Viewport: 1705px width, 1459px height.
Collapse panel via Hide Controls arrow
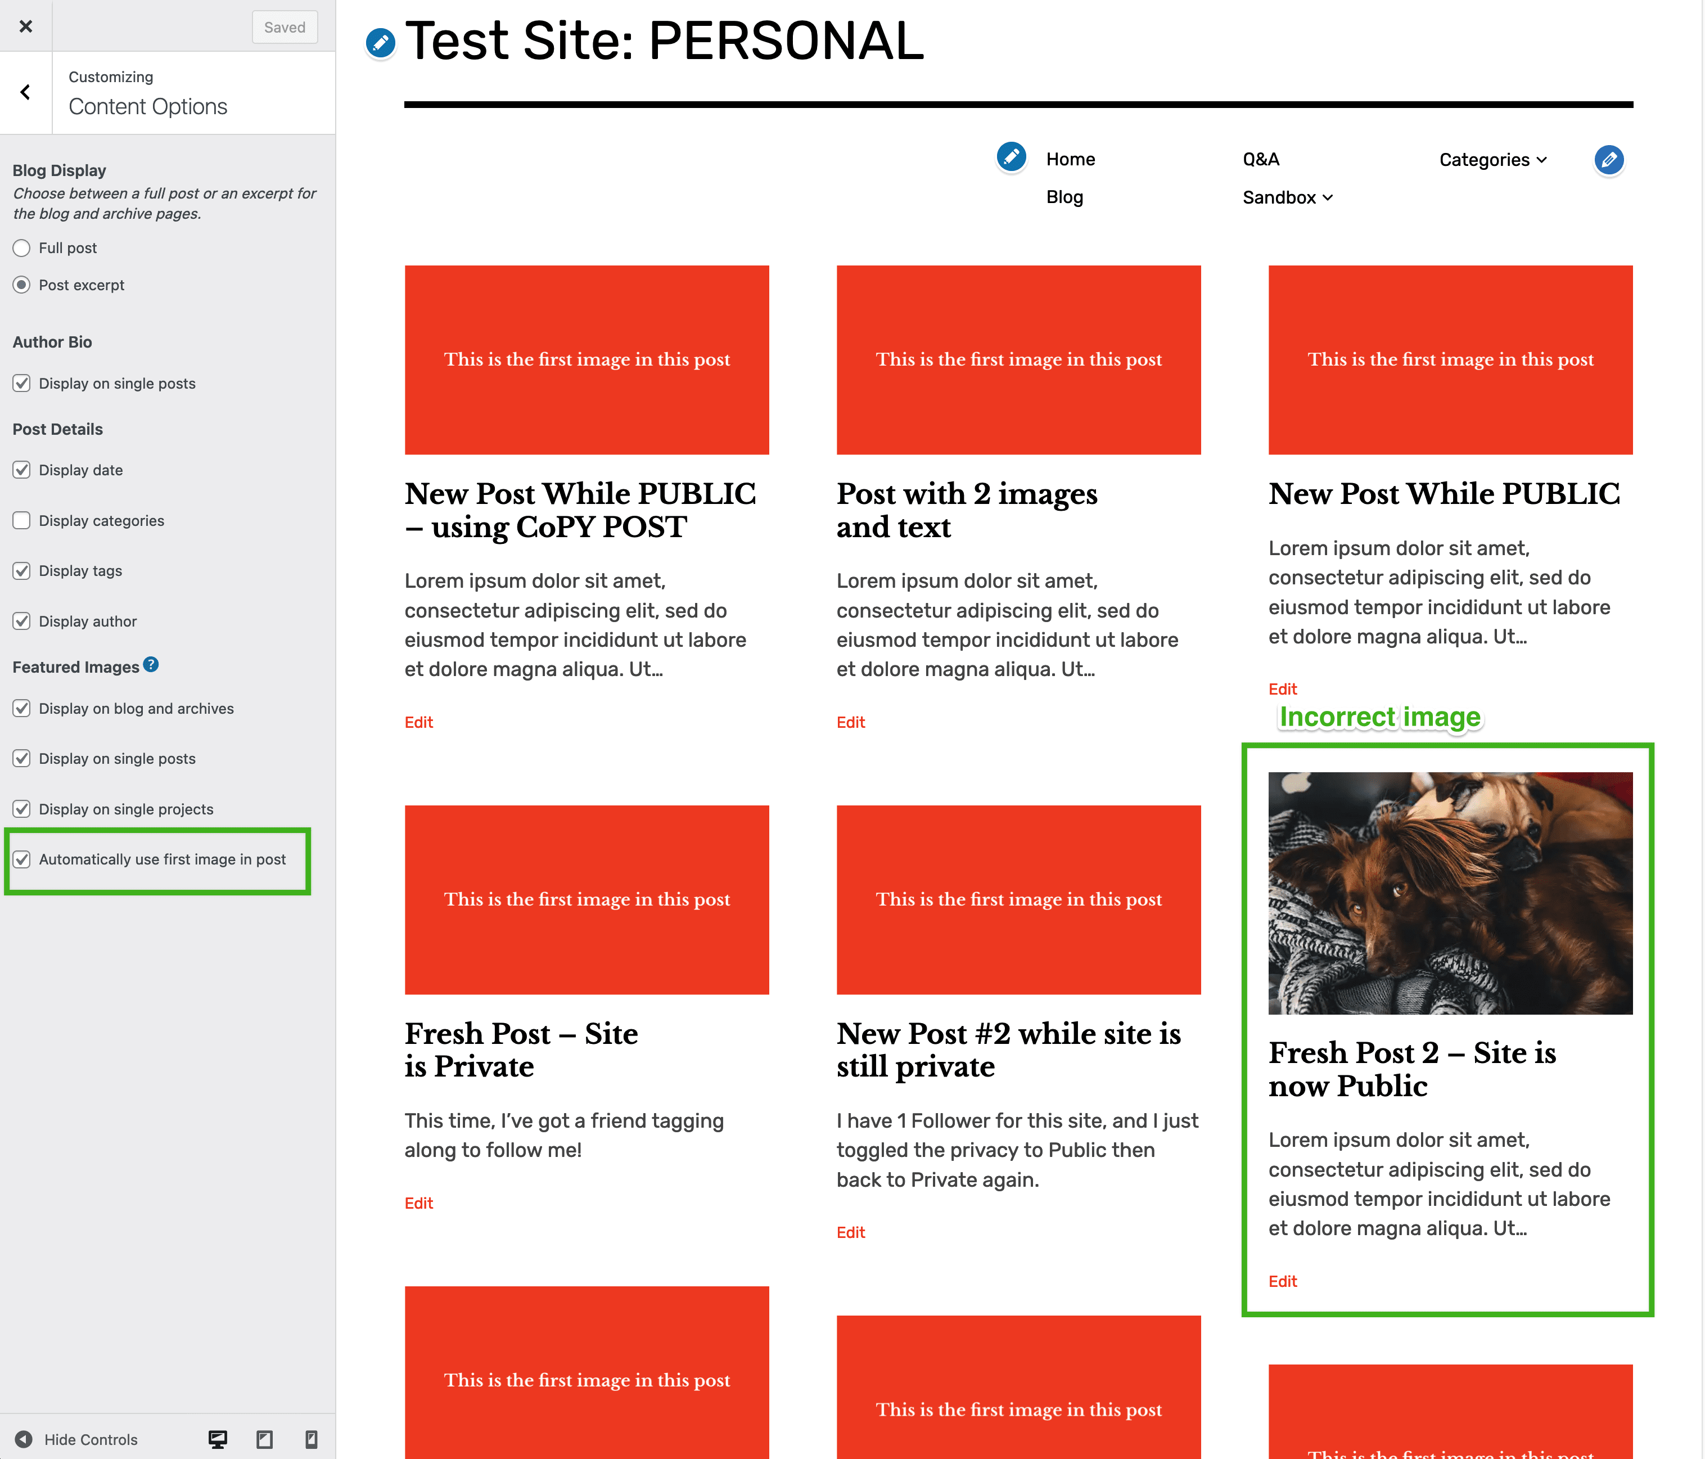(x=24, y=1439)
